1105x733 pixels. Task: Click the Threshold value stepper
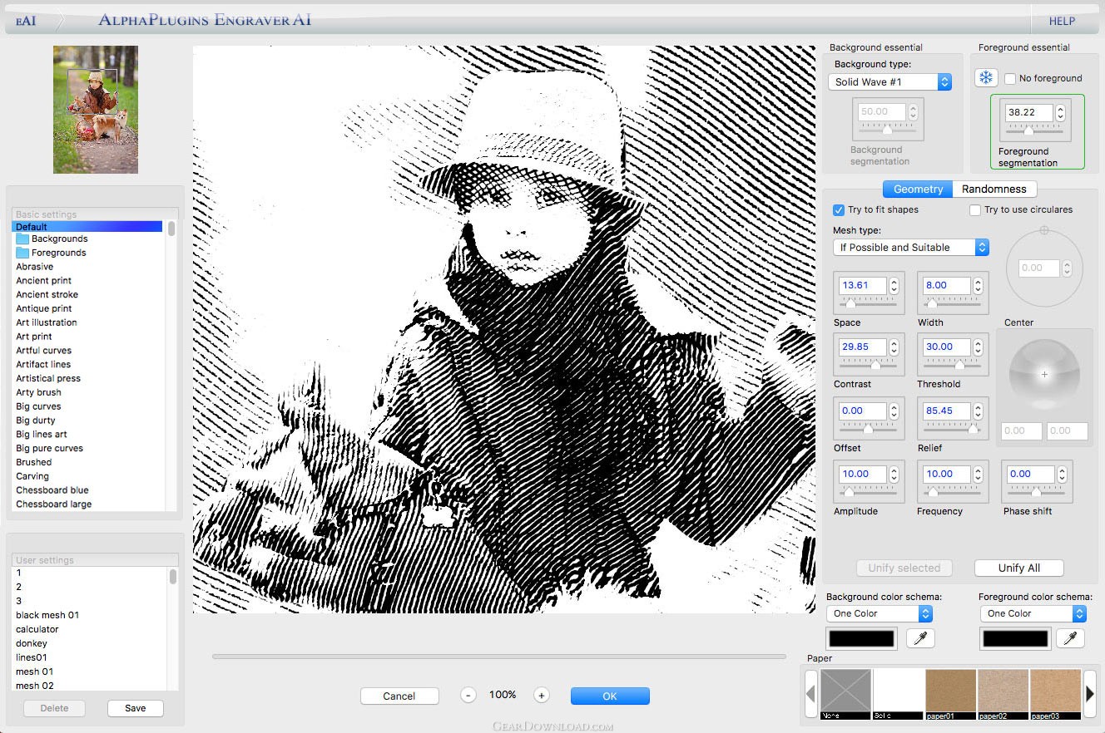[978, 347]
